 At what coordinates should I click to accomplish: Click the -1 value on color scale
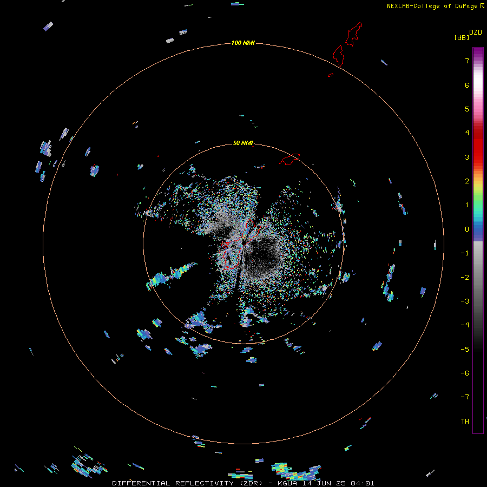coord(465,253)
